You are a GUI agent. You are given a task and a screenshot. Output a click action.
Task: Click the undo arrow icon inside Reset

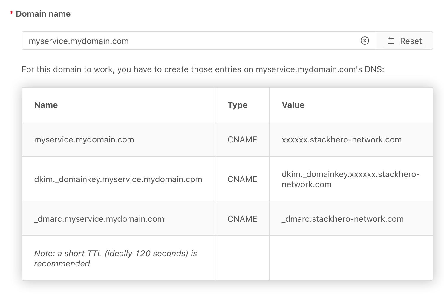pyautogui.click(x=391, y=41)
